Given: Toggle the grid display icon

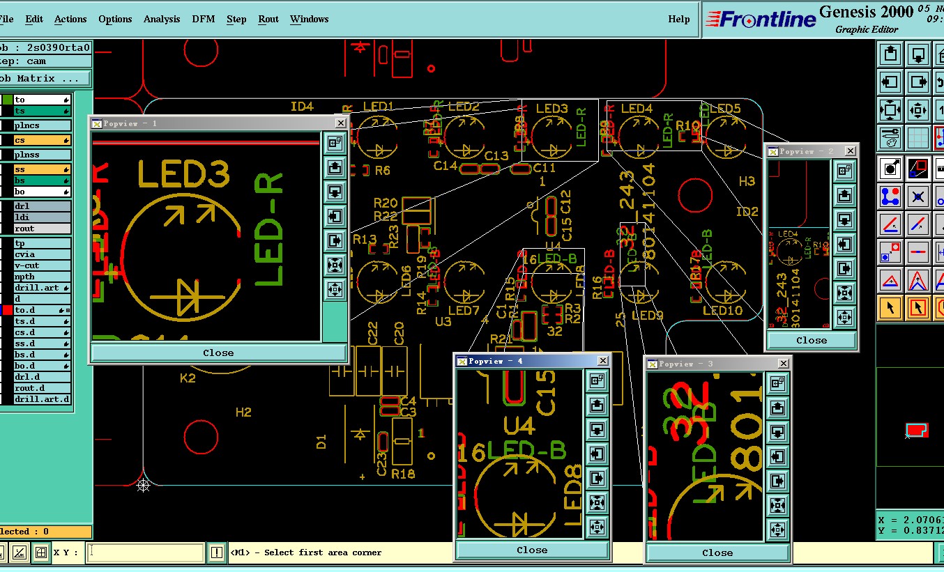Looking at the screenshot, I should tap(919, 138).
